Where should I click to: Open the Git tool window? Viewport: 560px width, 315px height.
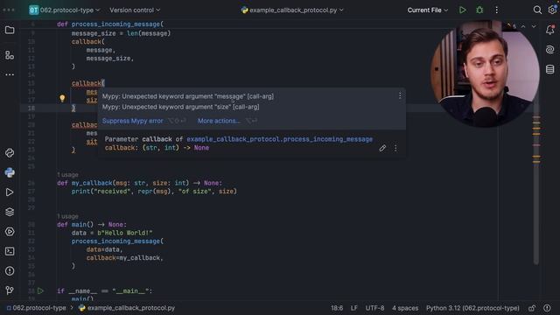(10, 290)
